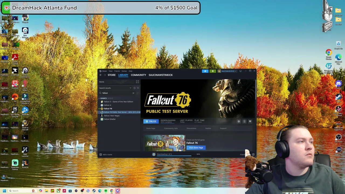Open the View menu in Steam
This screenshot has width=345, height=194.
(x=111, y=71)
